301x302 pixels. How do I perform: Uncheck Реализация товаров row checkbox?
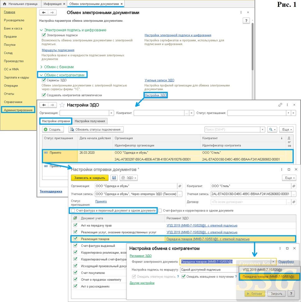[x=75, y=239]
